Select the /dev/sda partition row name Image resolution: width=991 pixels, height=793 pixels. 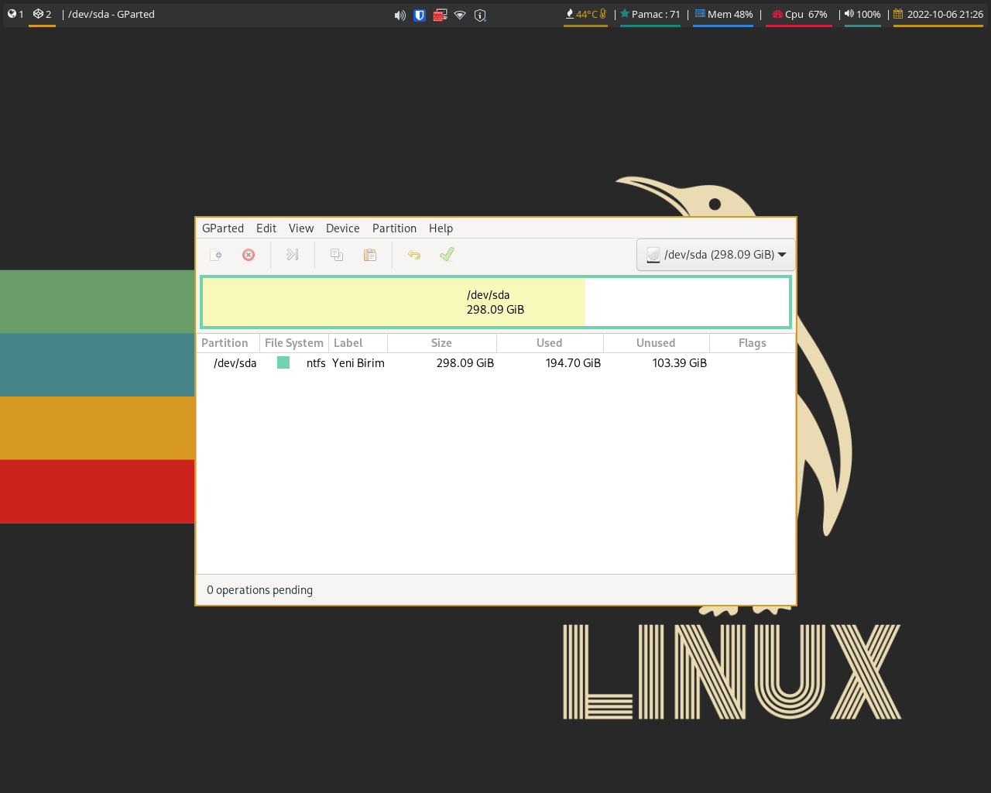(x=235, y=363)
